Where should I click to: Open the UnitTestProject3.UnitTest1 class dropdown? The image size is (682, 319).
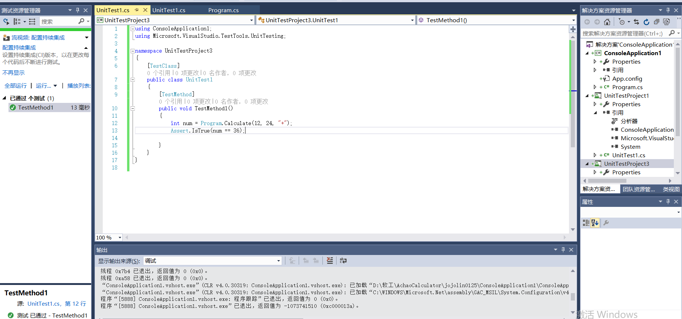tap(412, 20)
